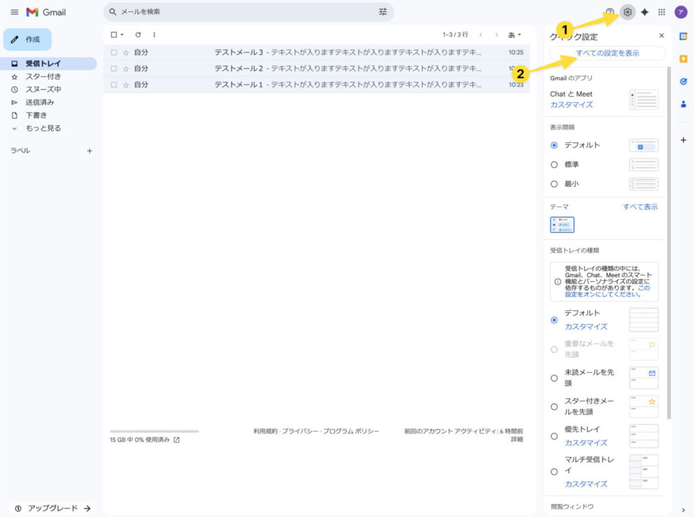The image size is (694, 517).
Task: Go to スター付き folder
Action: (x=43, y=77)
